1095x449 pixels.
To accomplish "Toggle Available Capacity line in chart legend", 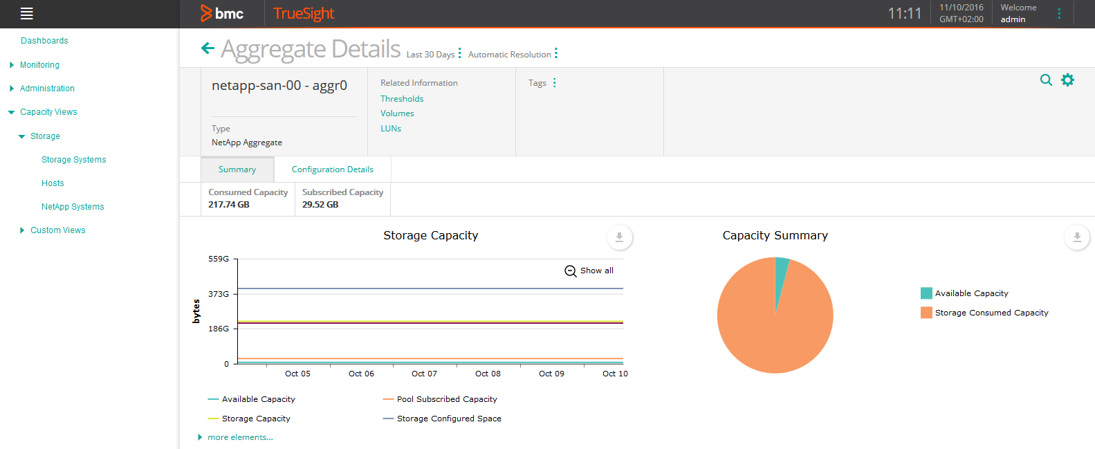I will tap(252, 399).
